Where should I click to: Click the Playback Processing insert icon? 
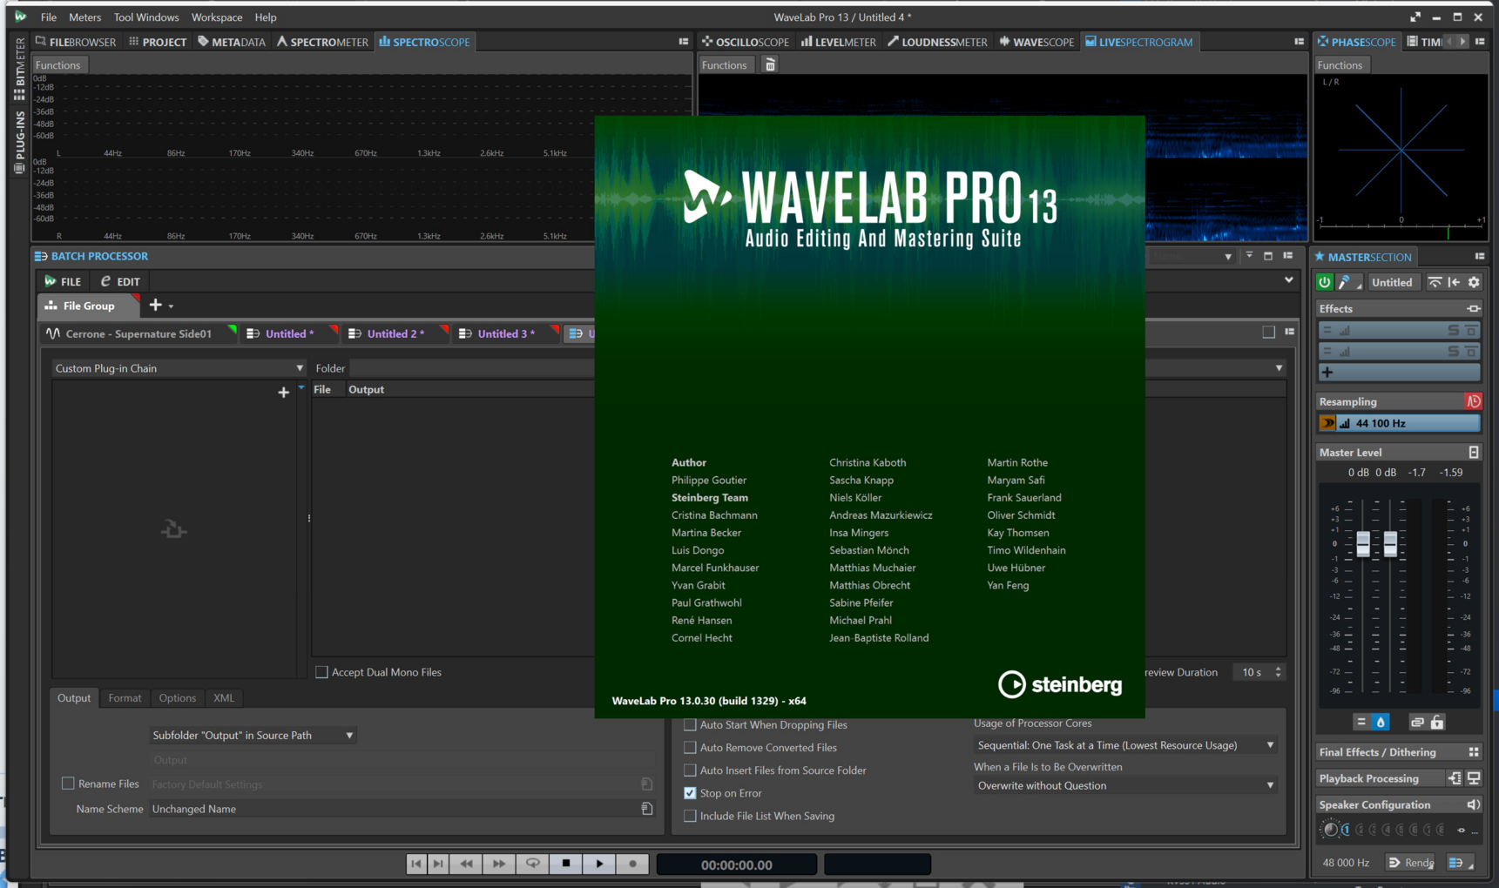coord(1455,778)
